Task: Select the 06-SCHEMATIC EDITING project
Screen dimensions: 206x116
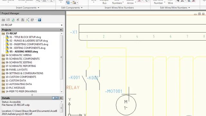Action: (19, 63)
